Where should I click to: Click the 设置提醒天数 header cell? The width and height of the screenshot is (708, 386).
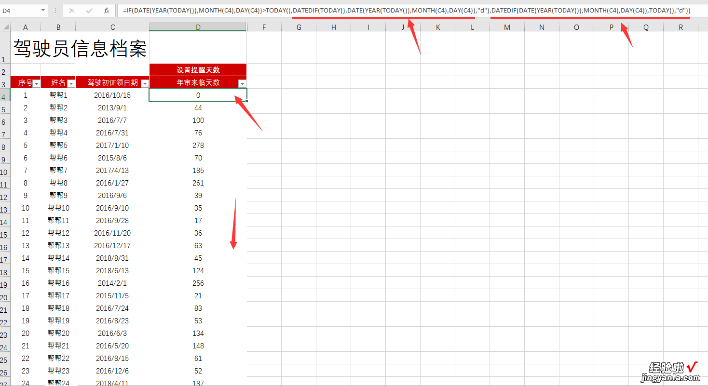pyautogui.click(x=198, y=70)
